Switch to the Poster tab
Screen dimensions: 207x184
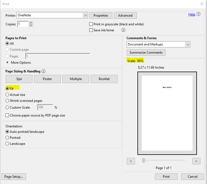tap(47, 79)
